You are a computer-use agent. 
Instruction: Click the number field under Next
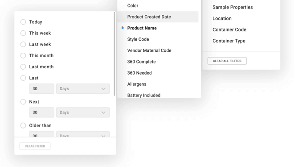pos(41,113)
